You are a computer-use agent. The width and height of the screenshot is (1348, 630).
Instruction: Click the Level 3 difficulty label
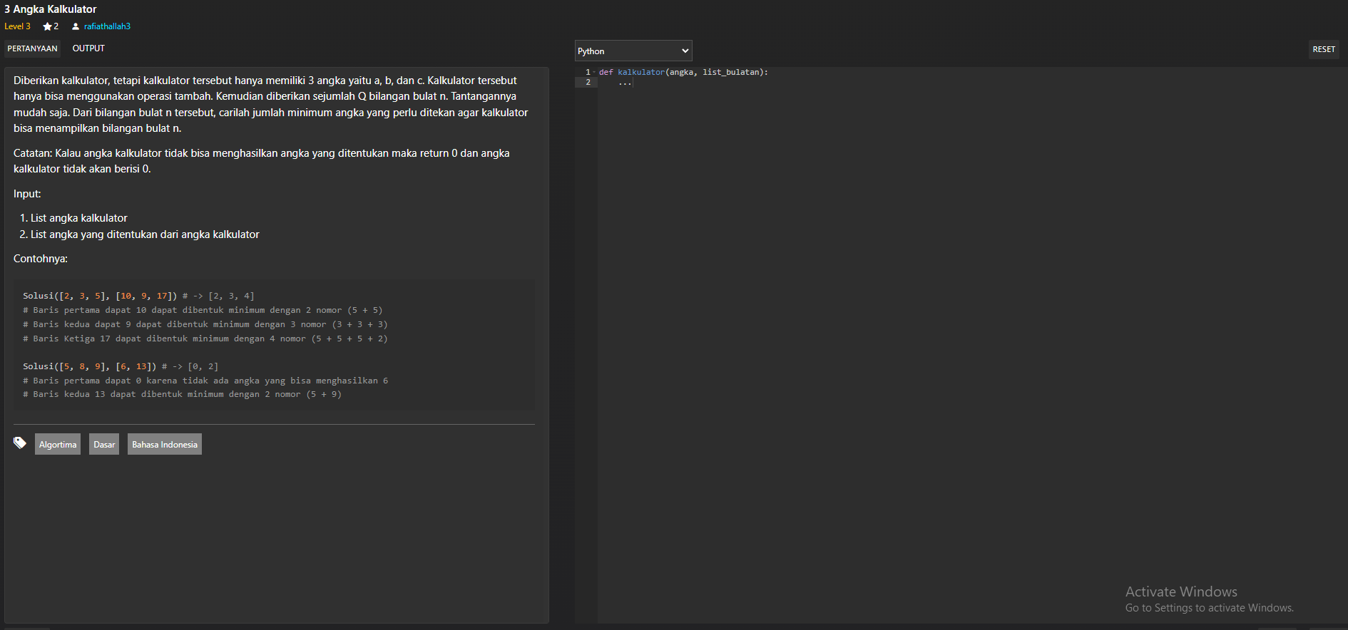click(x=17, y=26)
